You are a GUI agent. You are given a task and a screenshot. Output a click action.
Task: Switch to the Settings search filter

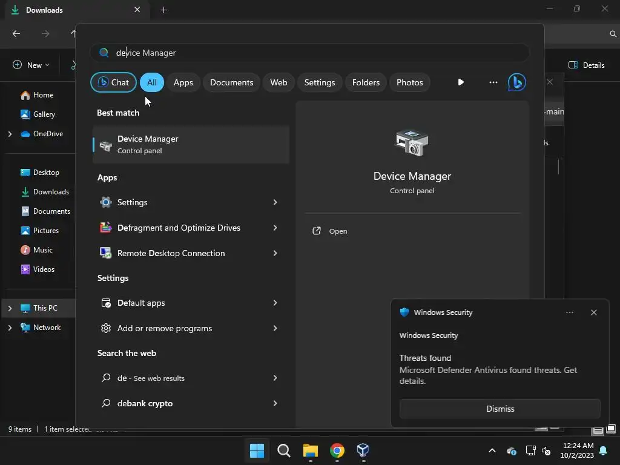(x=320, y=82)
